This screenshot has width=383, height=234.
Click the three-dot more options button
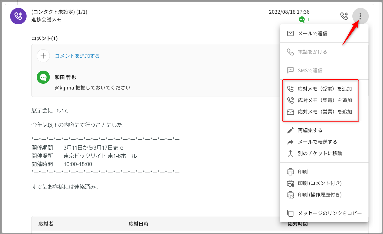(360, 16)
